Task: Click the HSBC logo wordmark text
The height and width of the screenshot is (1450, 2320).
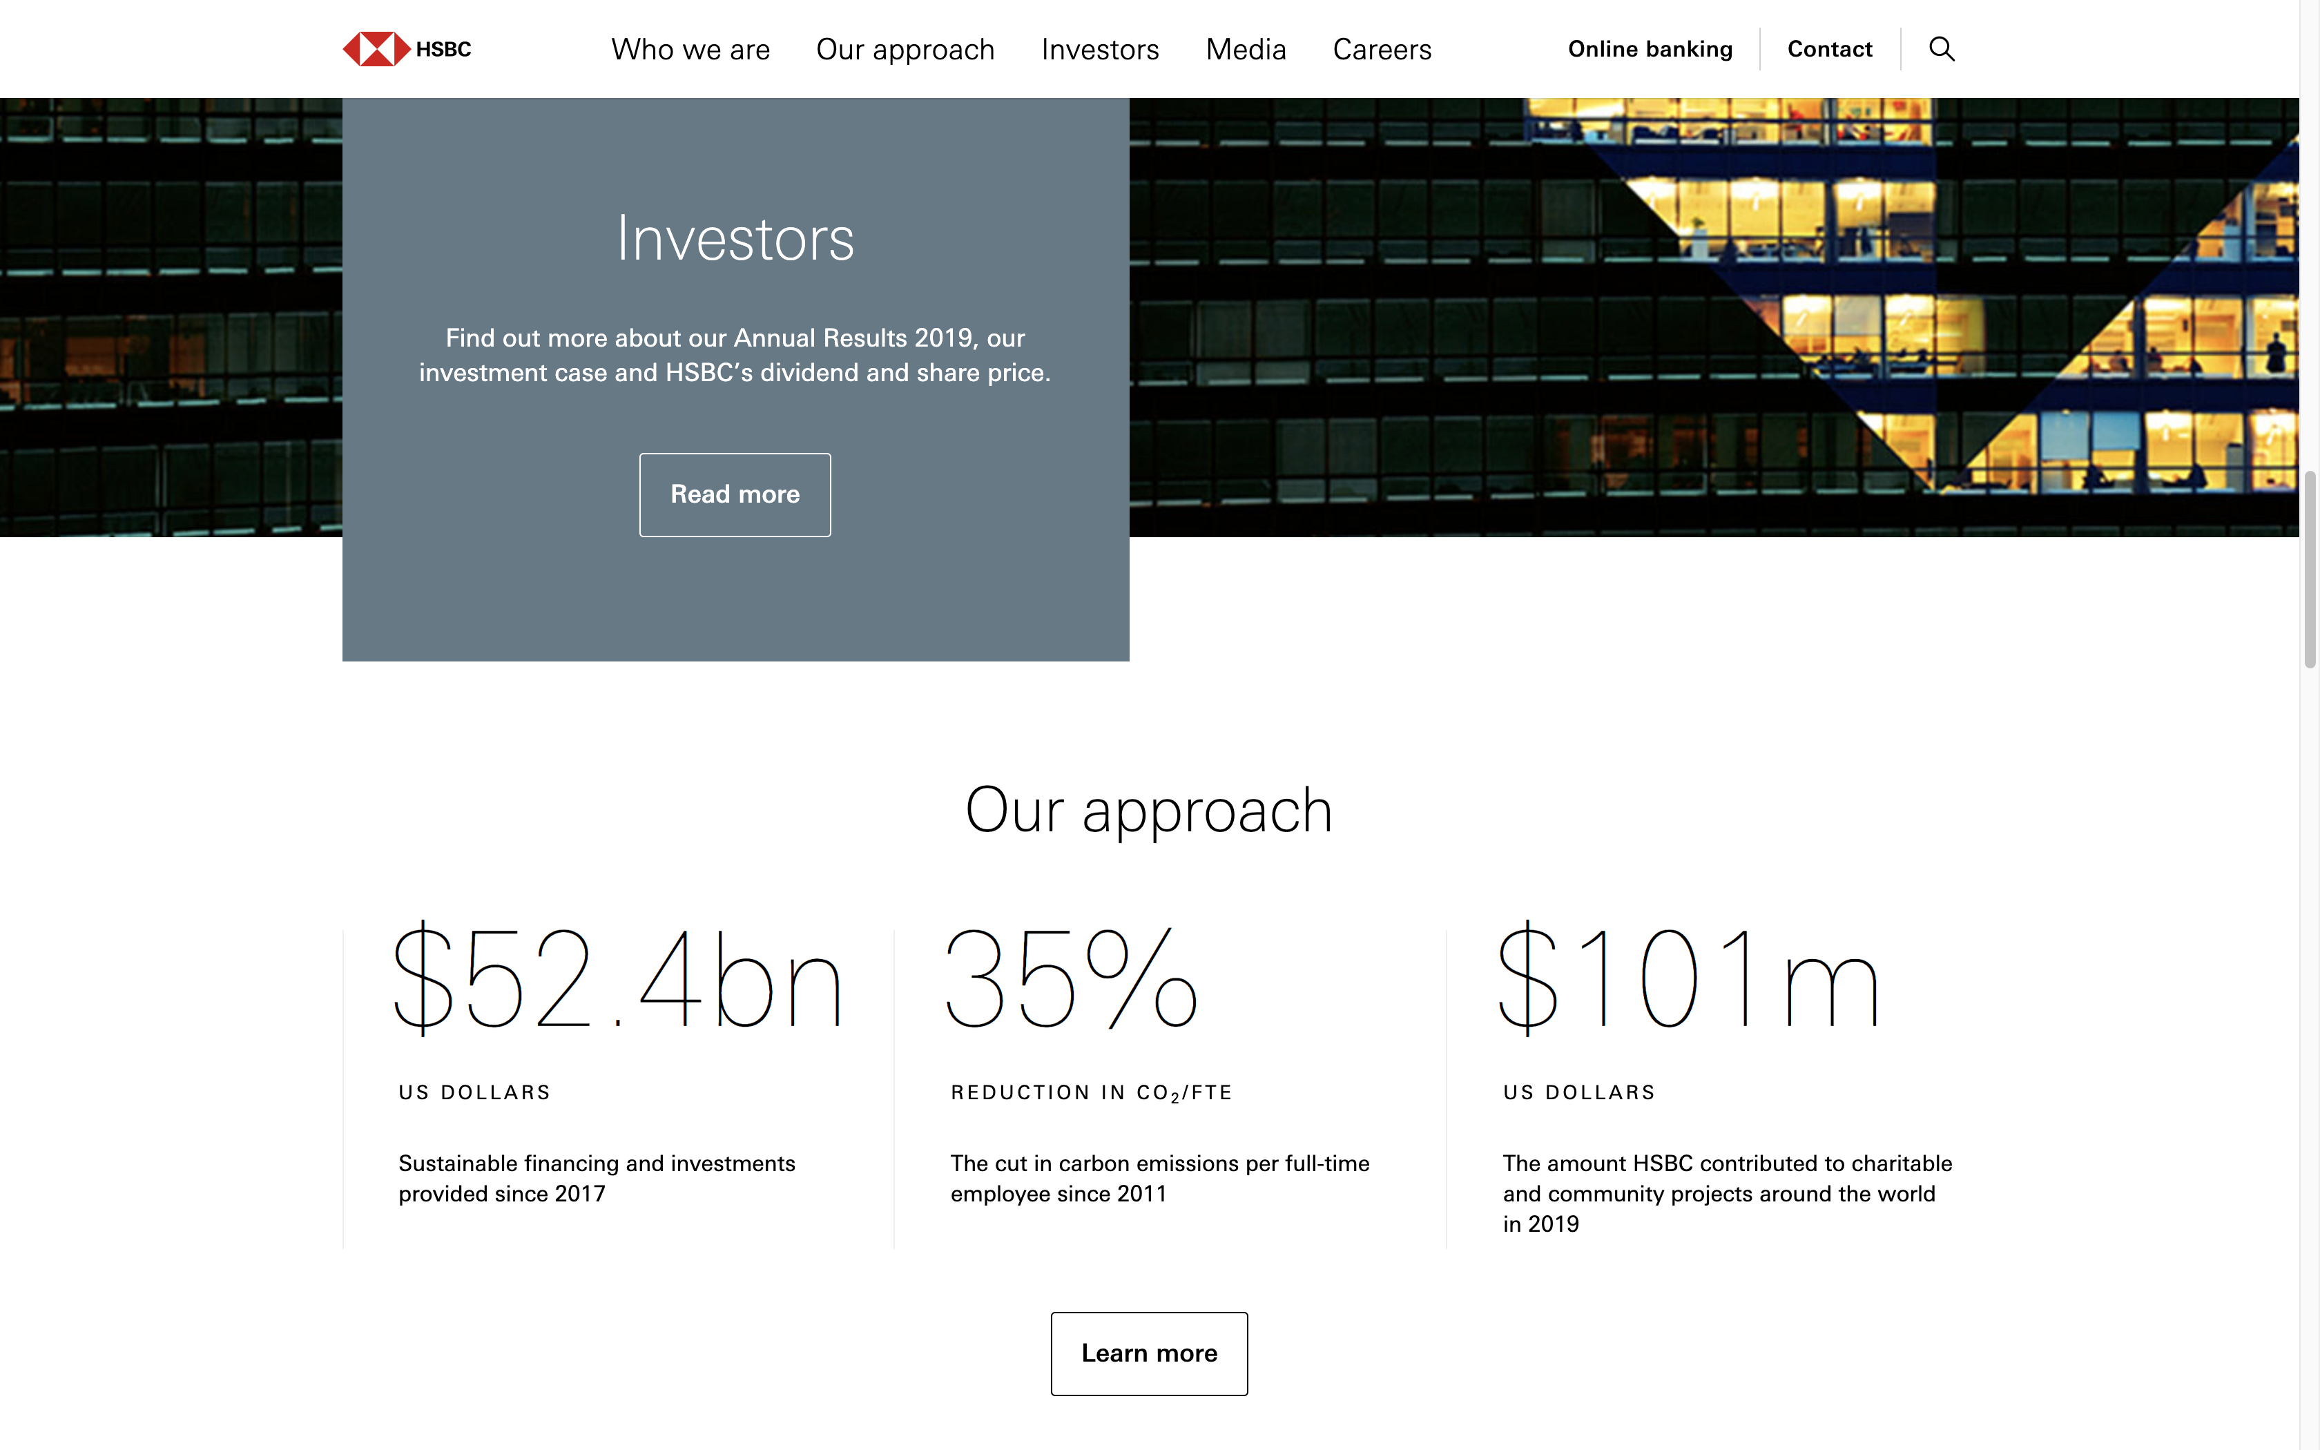Action: point(444,50)
